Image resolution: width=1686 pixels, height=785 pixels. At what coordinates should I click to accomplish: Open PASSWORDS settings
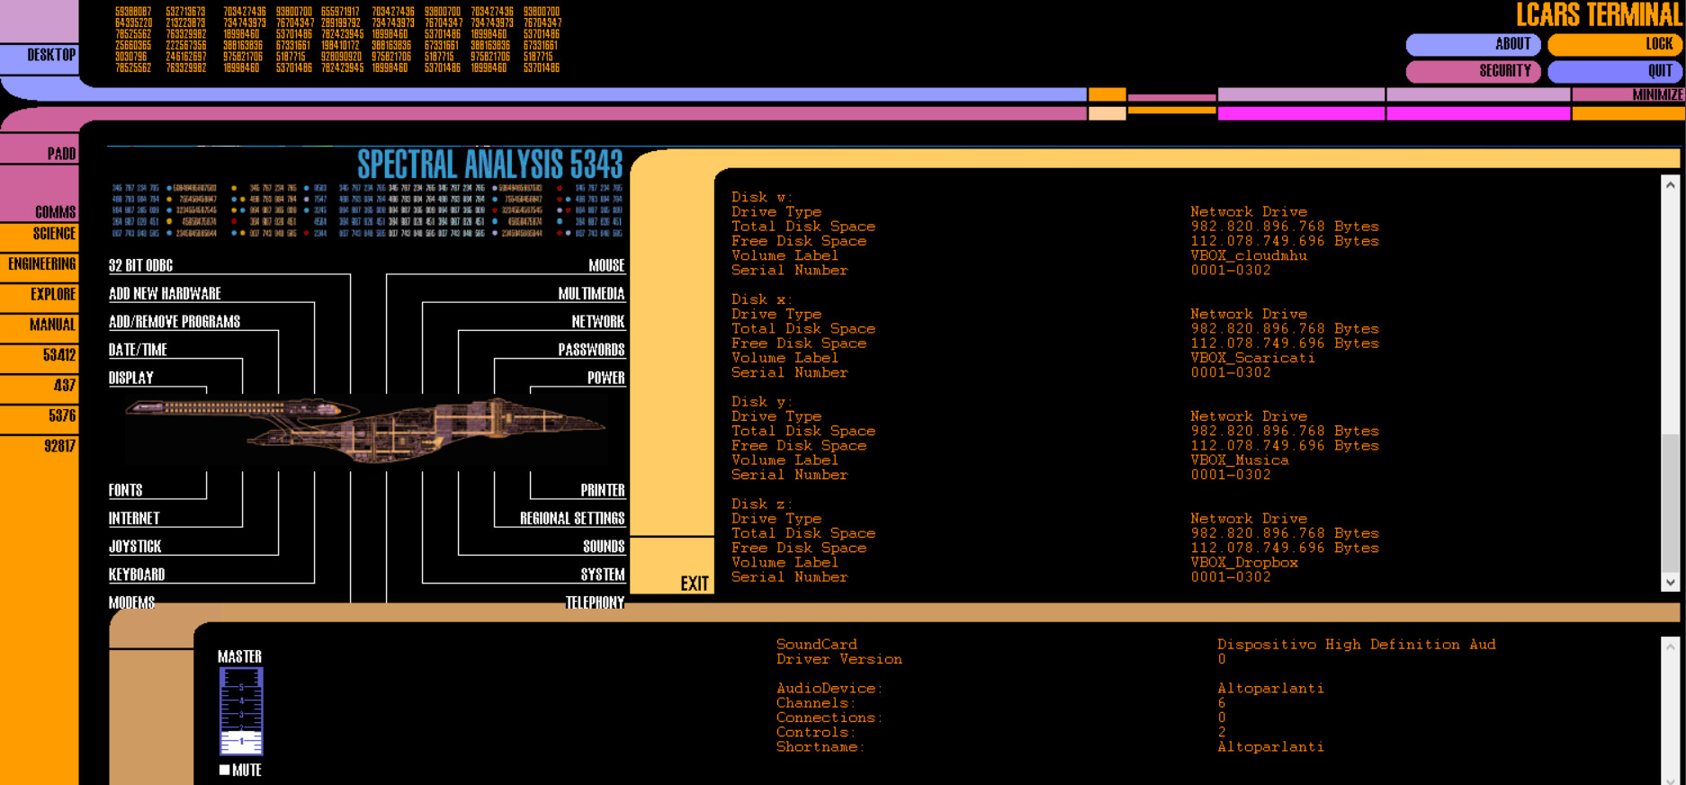[591, 350]
